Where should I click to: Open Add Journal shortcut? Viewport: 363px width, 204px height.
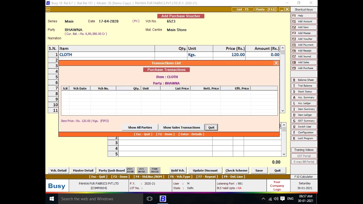coord(304,56)
